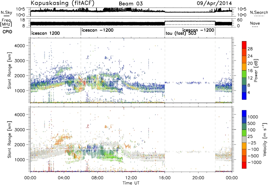Select the "28" power colorbar value
This screenshot has height=185, width=268.
[x=250, y=49]
